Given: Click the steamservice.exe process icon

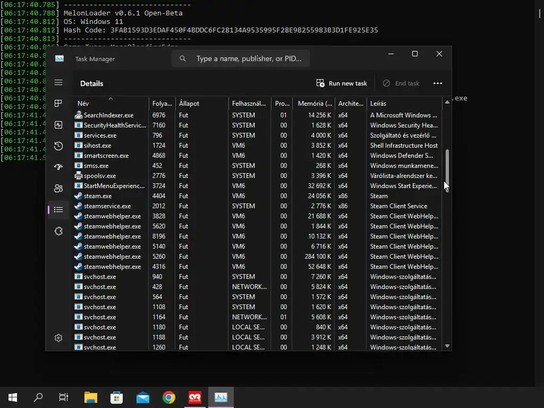Looking at the screenshot, I should pos(79,206).
